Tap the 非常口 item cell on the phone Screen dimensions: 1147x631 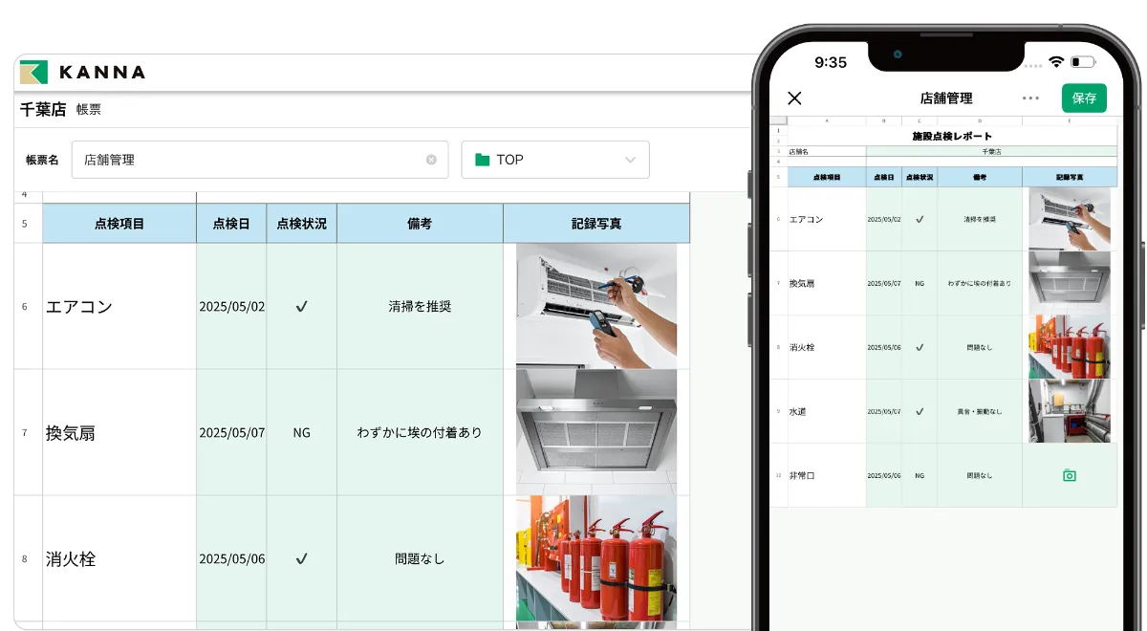point(827,475)
